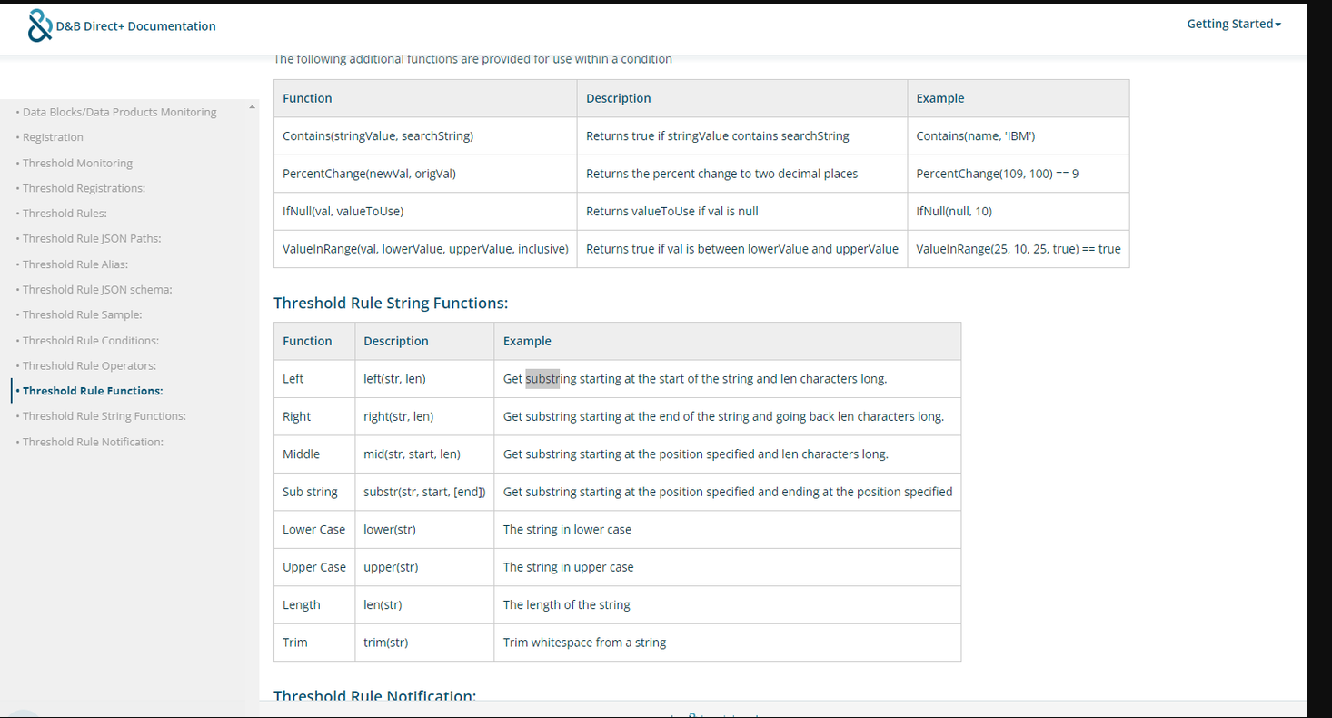Screen dimensions: 1332x718
Task: Click the mid(str, start, len) cell
Action: (x=424, y=454)
